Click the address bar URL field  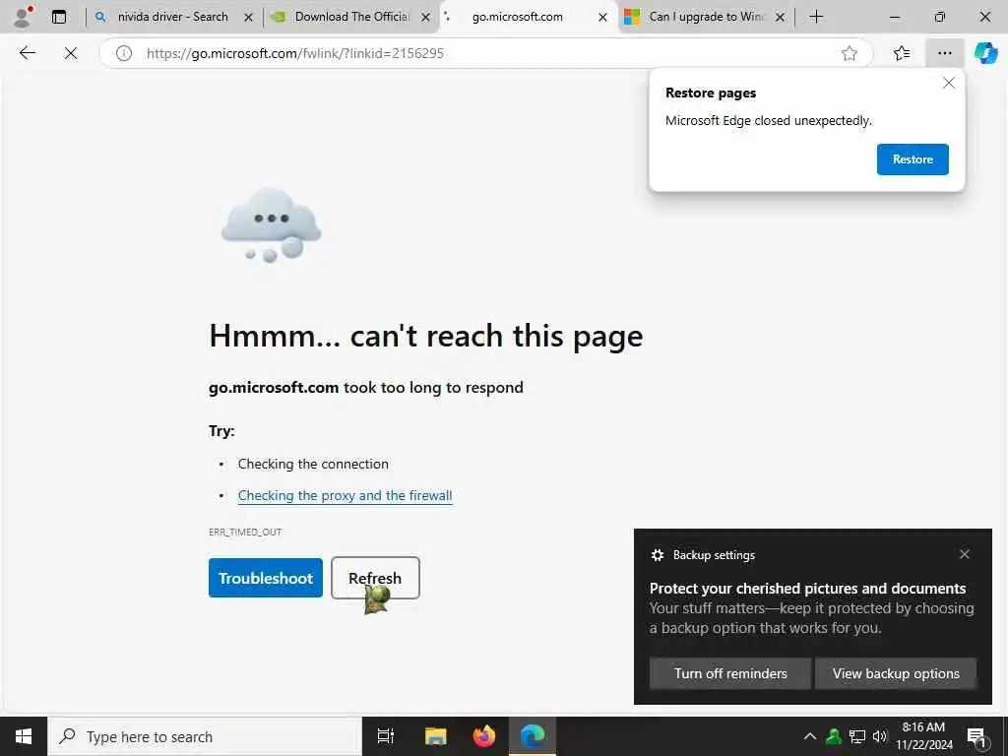487,53
